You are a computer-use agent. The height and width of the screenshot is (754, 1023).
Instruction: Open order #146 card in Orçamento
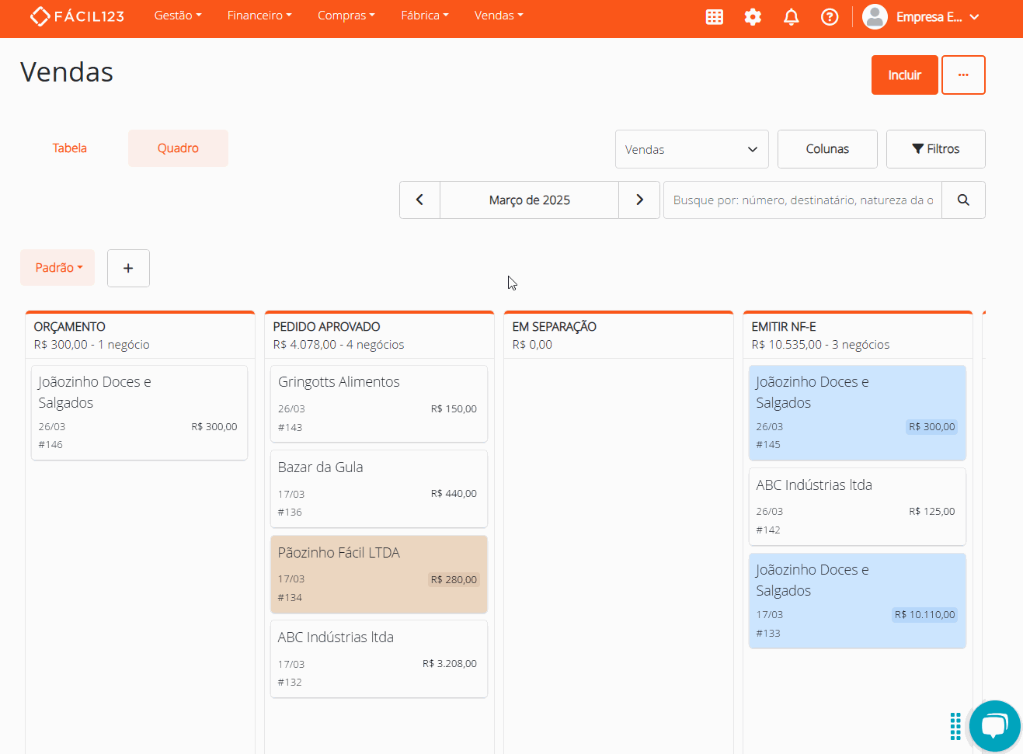click(140, 413)
